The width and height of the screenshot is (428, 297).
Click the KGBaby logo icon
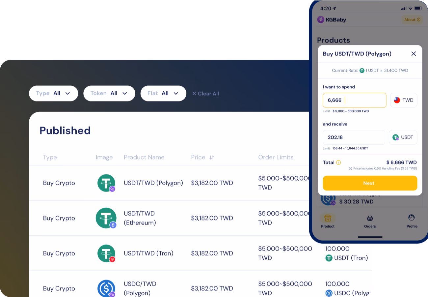321,20
